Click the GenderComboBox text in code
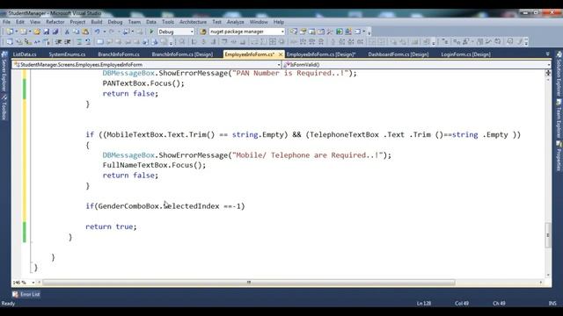This screenshot has height=316, width=563. (128, 206)
